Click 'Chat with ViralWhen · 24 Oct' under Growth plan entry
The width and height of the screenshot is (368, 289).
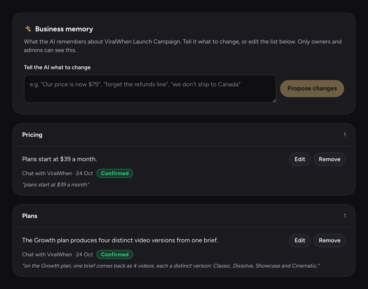click(57, 255)
